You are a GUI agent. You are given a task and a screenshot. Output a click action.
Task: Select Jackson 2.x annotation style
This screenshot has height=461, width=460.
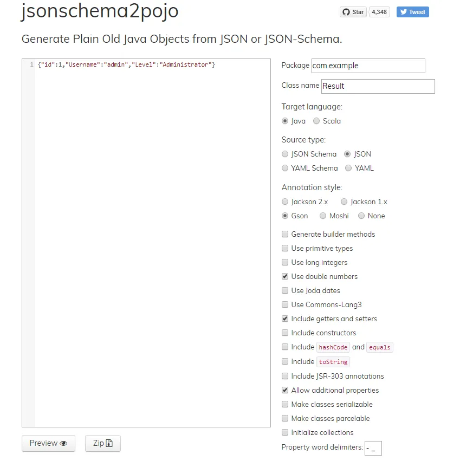pyautogui.click(x=285, y=202)
